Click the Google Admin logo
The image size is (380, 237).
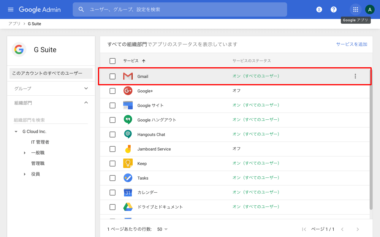(x=40, y=9)
